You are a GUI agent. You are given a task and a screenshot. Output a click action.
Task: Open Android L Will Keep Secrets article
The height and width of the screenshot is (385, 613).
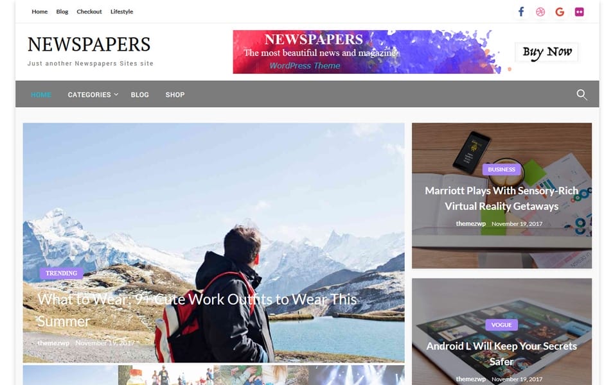(502, 354)
